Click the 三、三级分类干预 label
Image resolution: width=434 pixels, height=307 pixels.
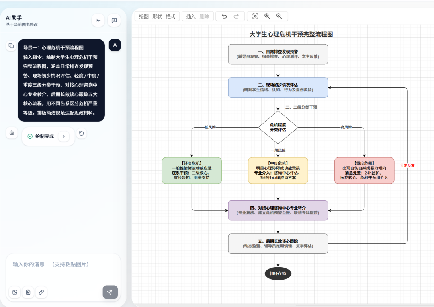point(301,107)
